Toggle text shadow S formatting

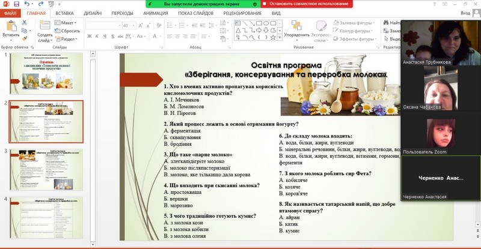112,36
